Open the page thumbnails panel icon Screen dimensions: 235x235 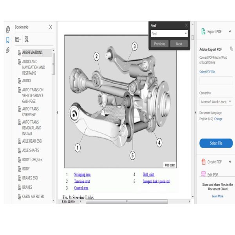(x=8, y=29)
